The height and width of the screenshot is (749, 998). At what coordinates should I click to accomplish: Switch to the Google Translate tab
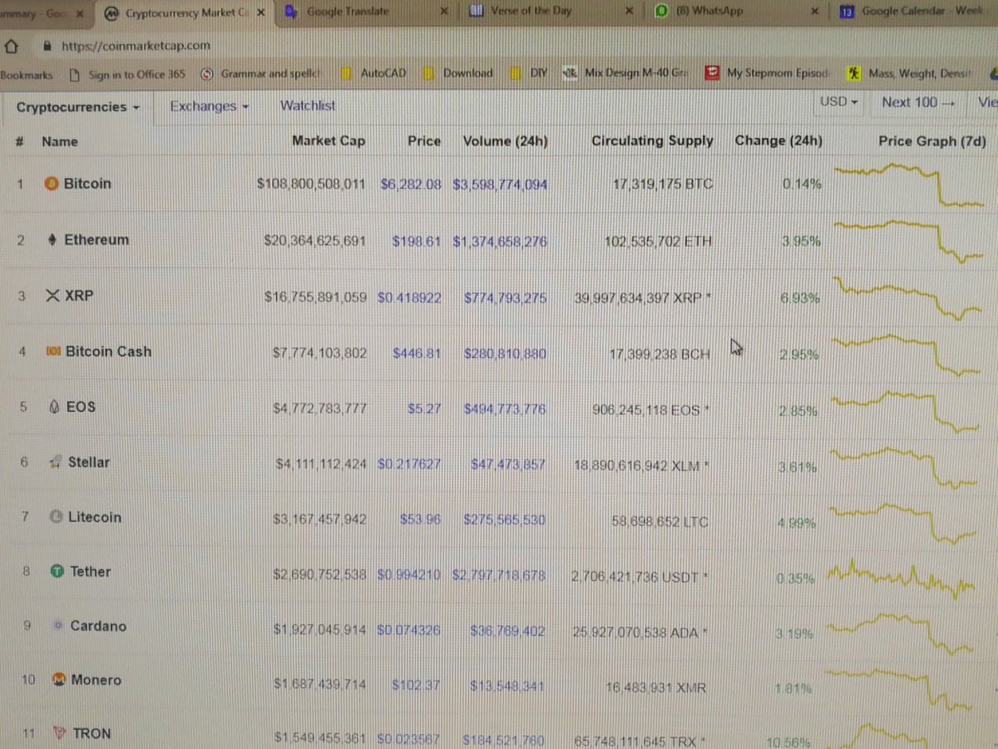click(366, 12)
